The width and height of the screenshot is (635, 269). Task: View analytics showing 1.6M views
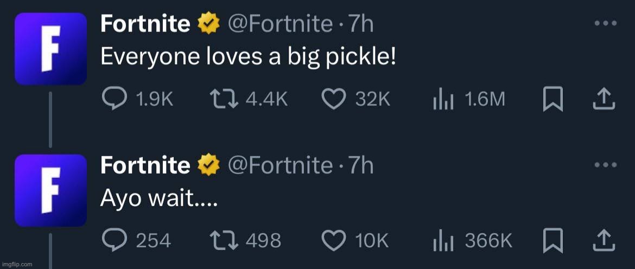(x=469, y=99)
